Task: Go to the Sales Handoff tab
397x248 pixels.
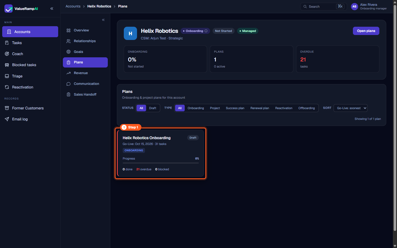Action: [x=85, y=95]
